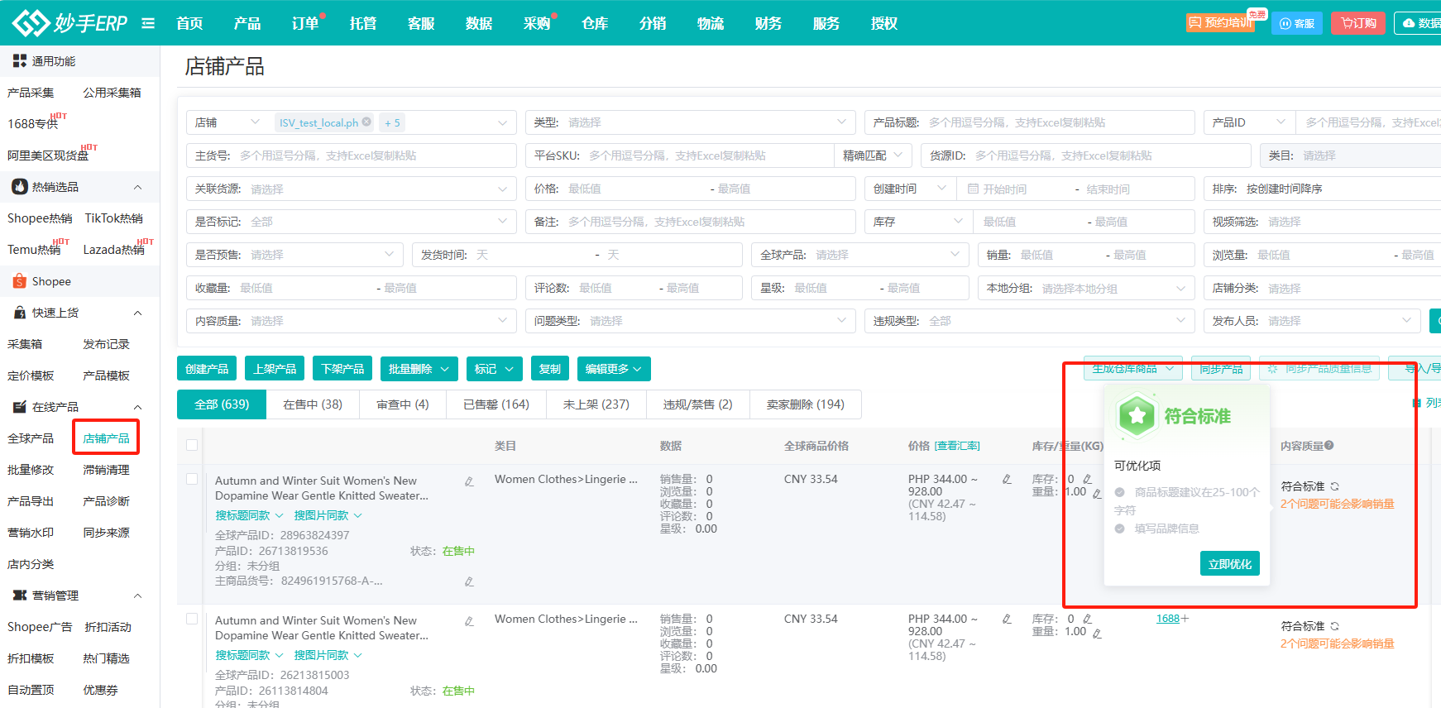Viewport: 1441px width, 708px height.
Task: Click the help icon next to 内容质量
Action: [x=1328, y=446]
